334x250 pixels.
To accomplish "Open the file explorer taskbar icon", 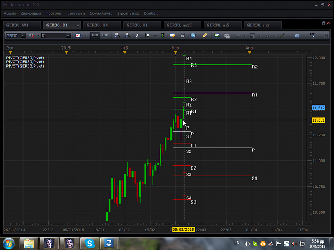I will pos(29,244).
